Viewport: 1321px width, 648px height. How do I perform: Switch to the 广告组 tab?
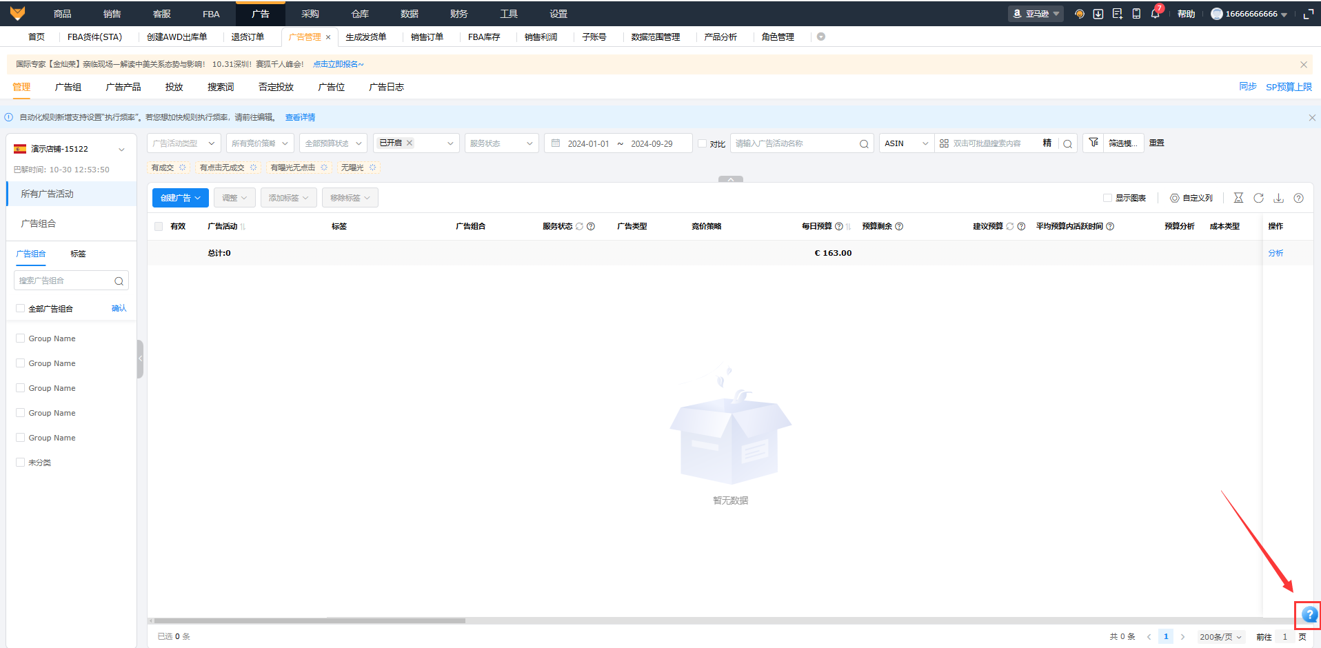68,87
